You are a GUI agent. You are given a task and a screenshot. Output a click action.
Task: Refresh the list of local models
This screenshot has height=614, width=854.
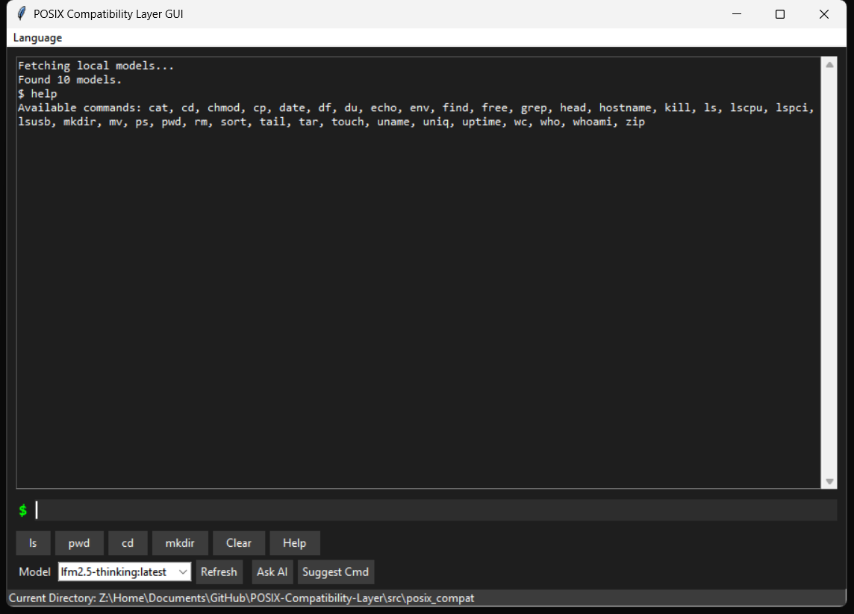coord(219,571)
